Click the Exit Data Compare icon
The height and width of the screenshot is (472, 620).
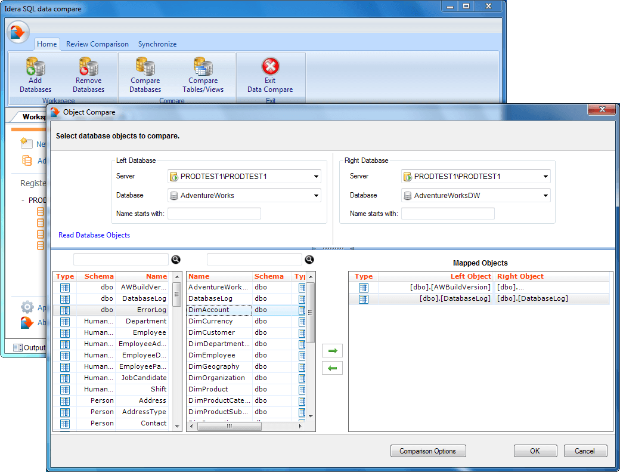tap(271, 66)
